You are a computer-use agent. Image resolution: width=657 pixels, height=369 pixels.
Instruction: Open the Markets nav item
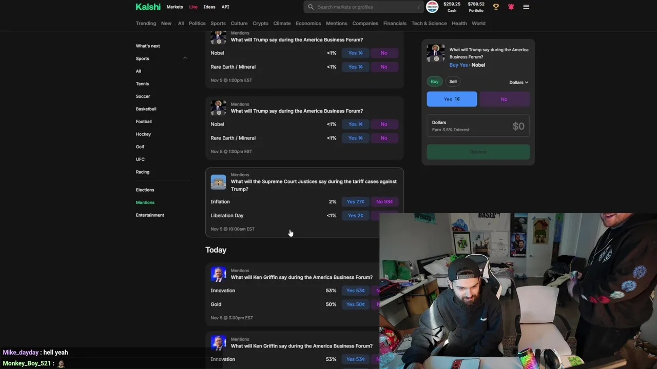click(x=175, y=7)
